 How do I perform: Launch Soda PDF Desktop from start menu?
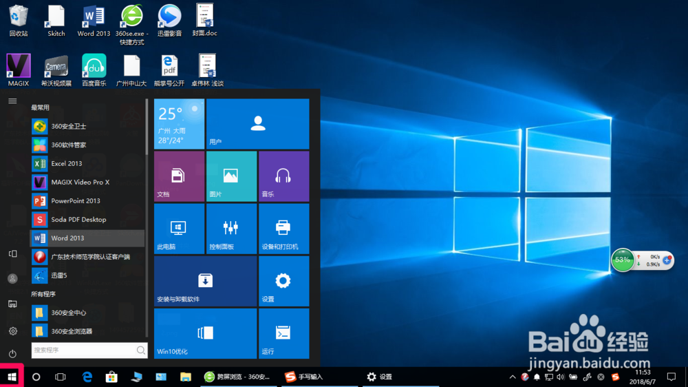click(87, 219)
